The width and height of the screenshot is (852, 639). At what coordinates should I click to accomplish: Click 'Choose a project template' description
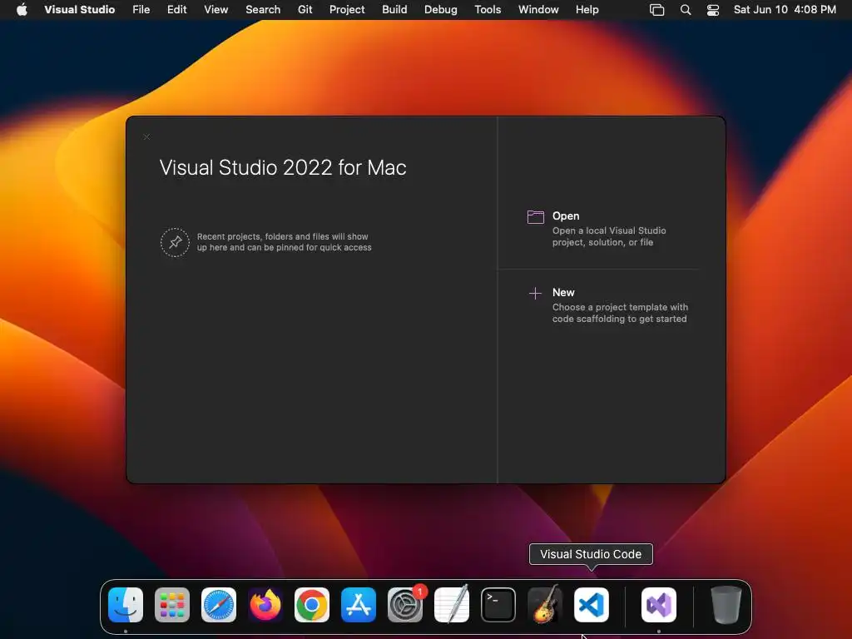(620, 313)
